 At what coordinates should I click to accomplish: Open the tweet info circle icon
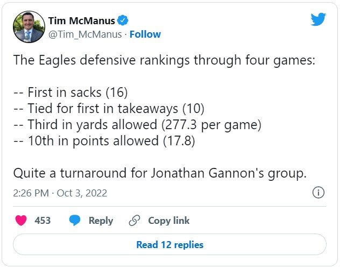(318, 193)
